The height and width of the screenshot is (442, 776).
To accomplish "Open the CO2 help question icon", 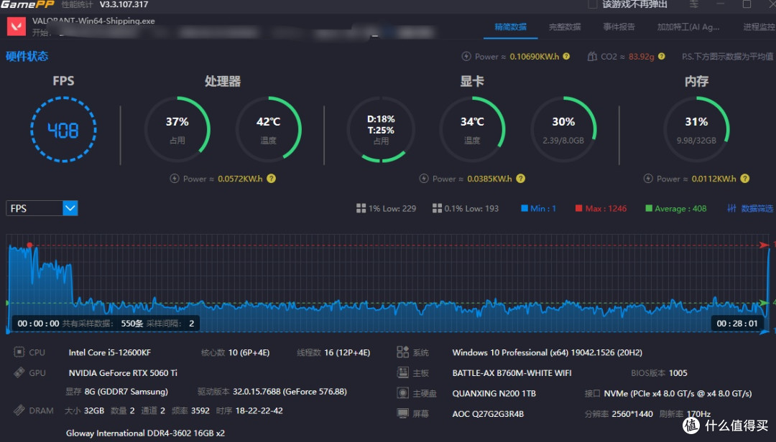I will click(x=662, y=57).
